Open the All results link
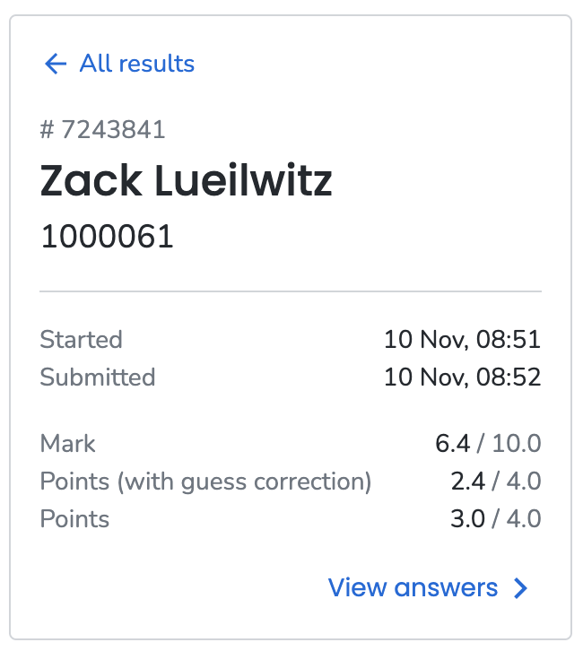This screenshot has width=583, height=651. point(136,64)
